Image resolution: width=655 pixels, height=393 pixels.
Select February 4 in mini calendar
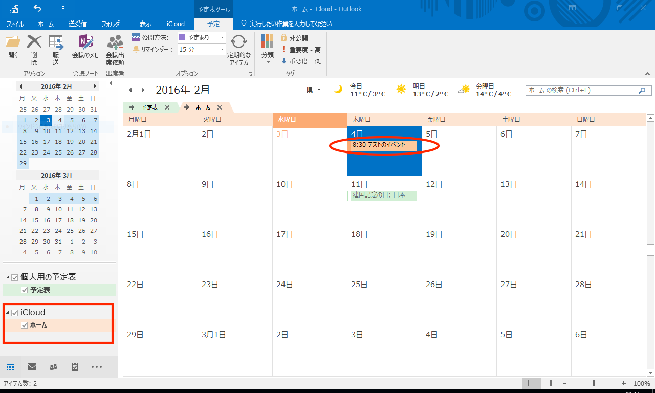pyautogui.click(x=60, y=120)
